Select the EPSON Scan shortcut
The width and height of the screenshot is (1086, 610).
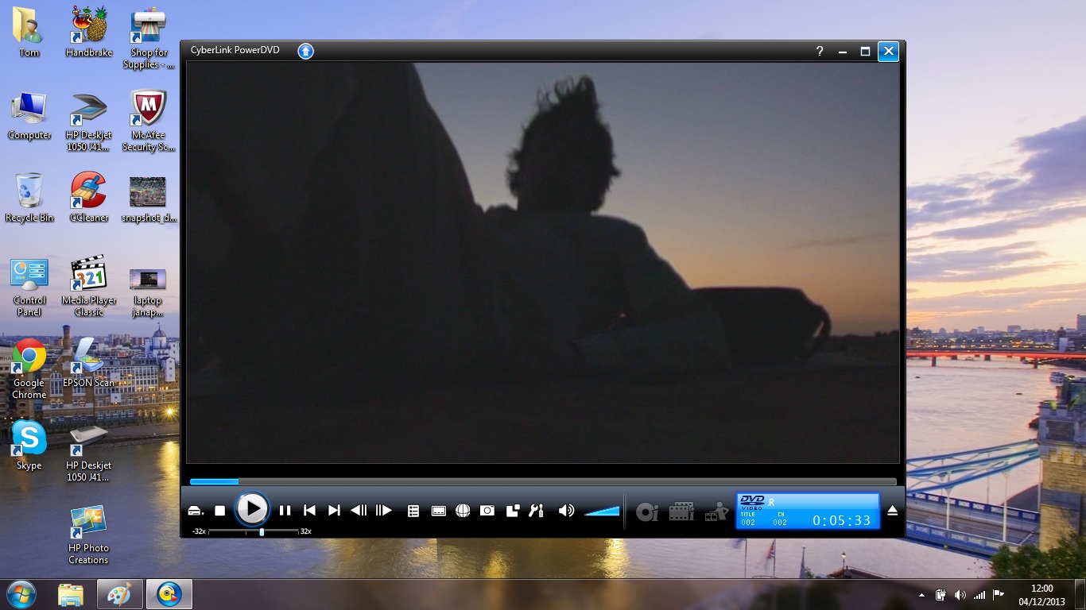89,364
